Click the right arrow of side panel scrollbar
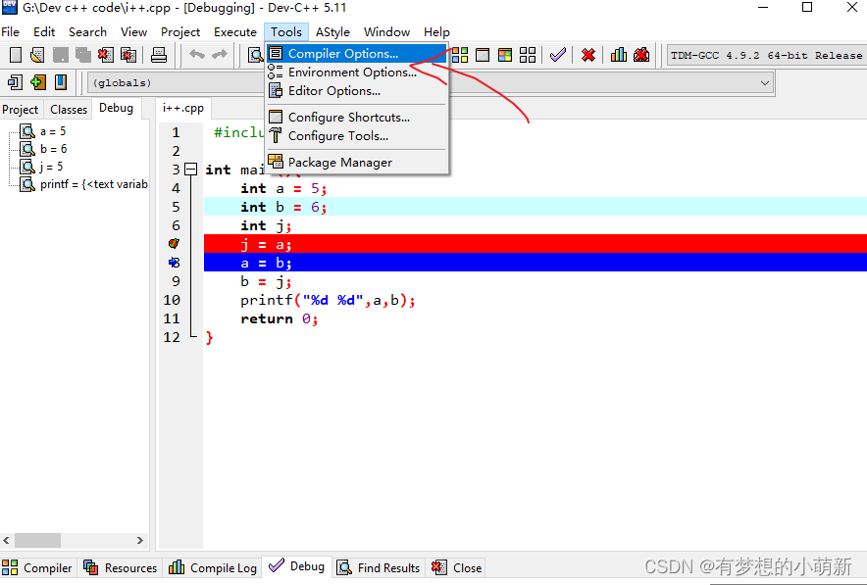 pos(140,540)
